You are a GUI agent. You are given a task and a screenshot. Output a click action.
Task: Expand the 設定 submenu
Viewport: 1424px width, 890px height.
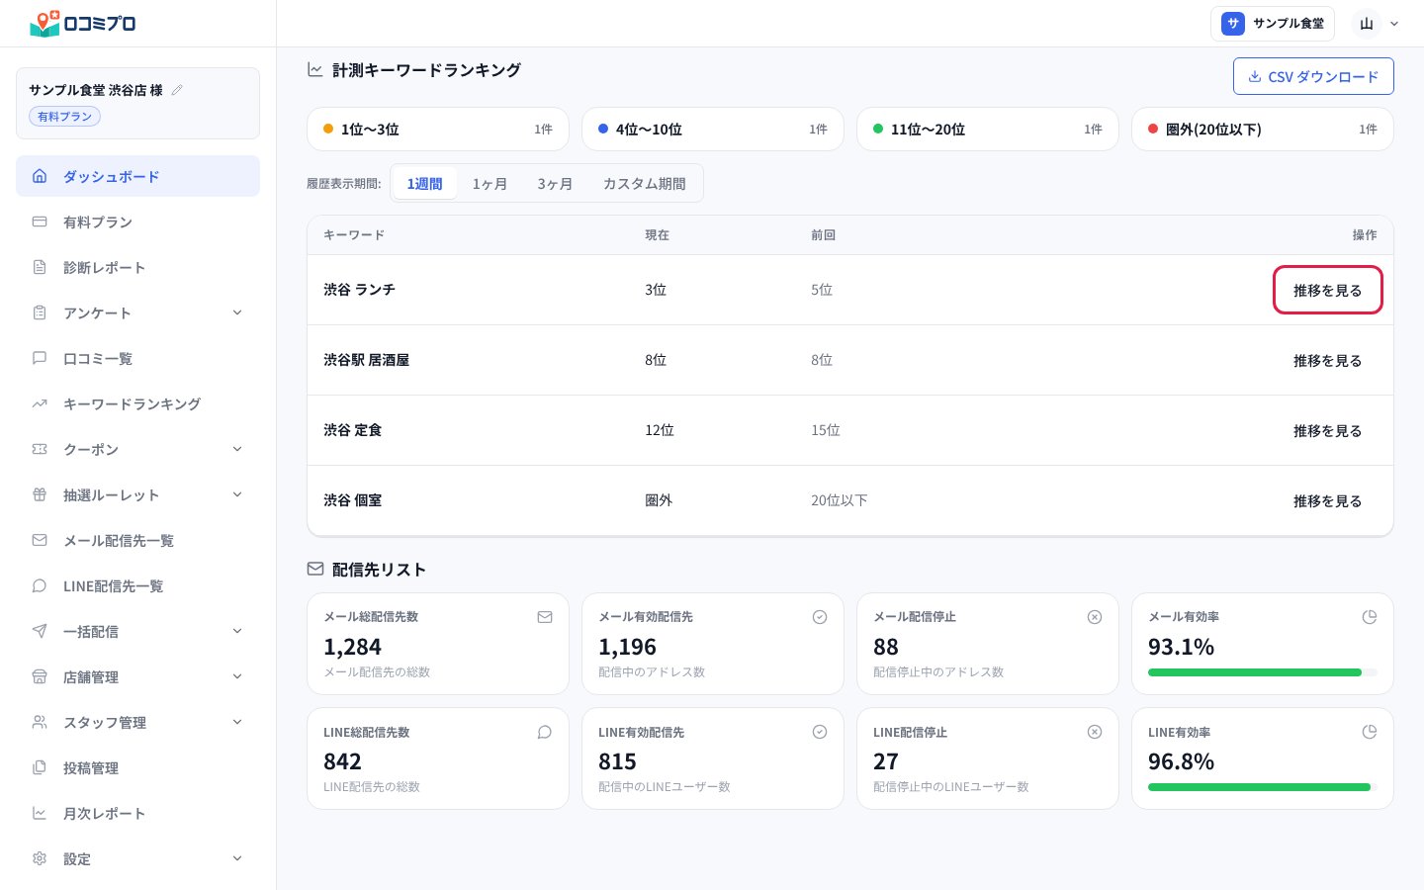click(237, 858)
